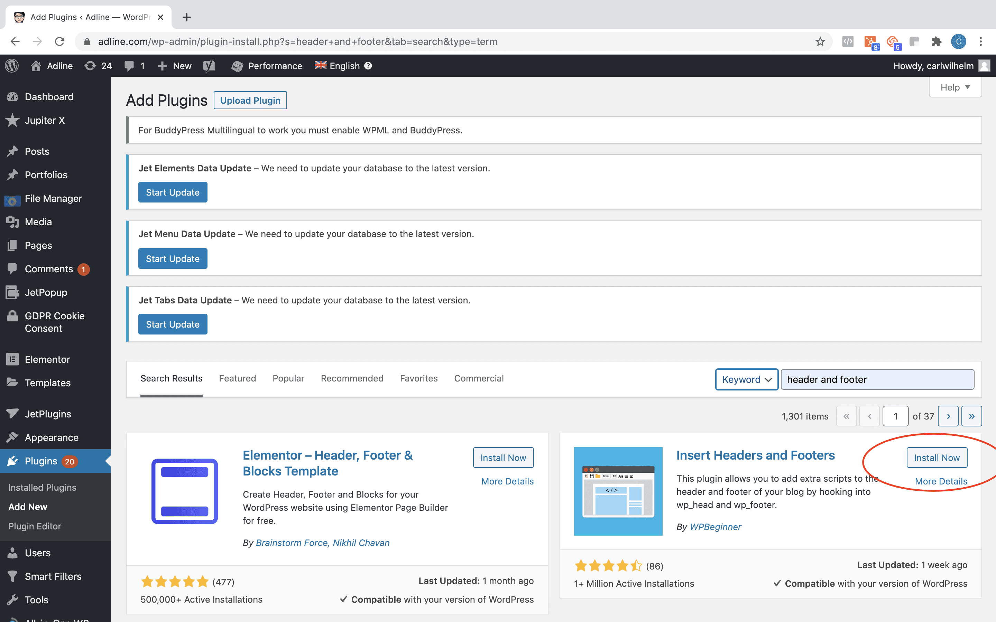Screen dimensions: 996x622
Task: Click the plugin search field
Action: pos(877,379)
